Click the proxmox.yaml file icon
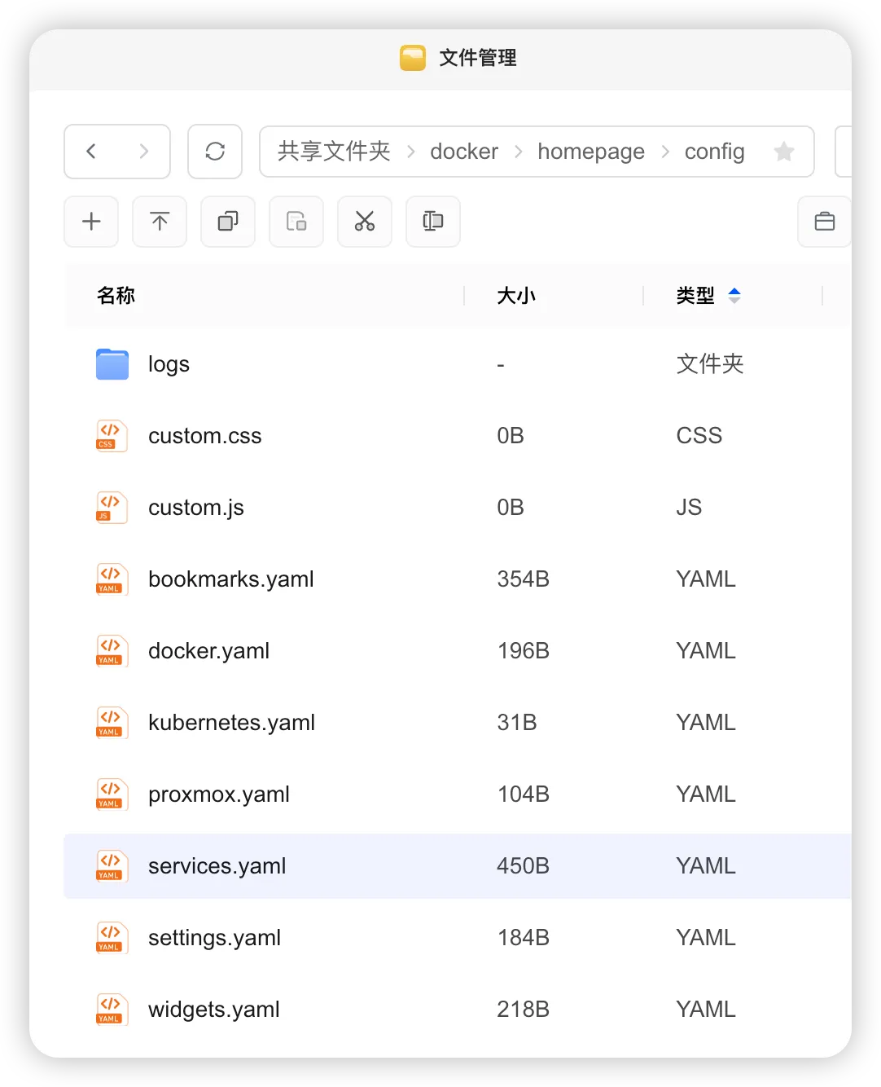Screen dimensions: 881x1087 click(x=112, y=794)
